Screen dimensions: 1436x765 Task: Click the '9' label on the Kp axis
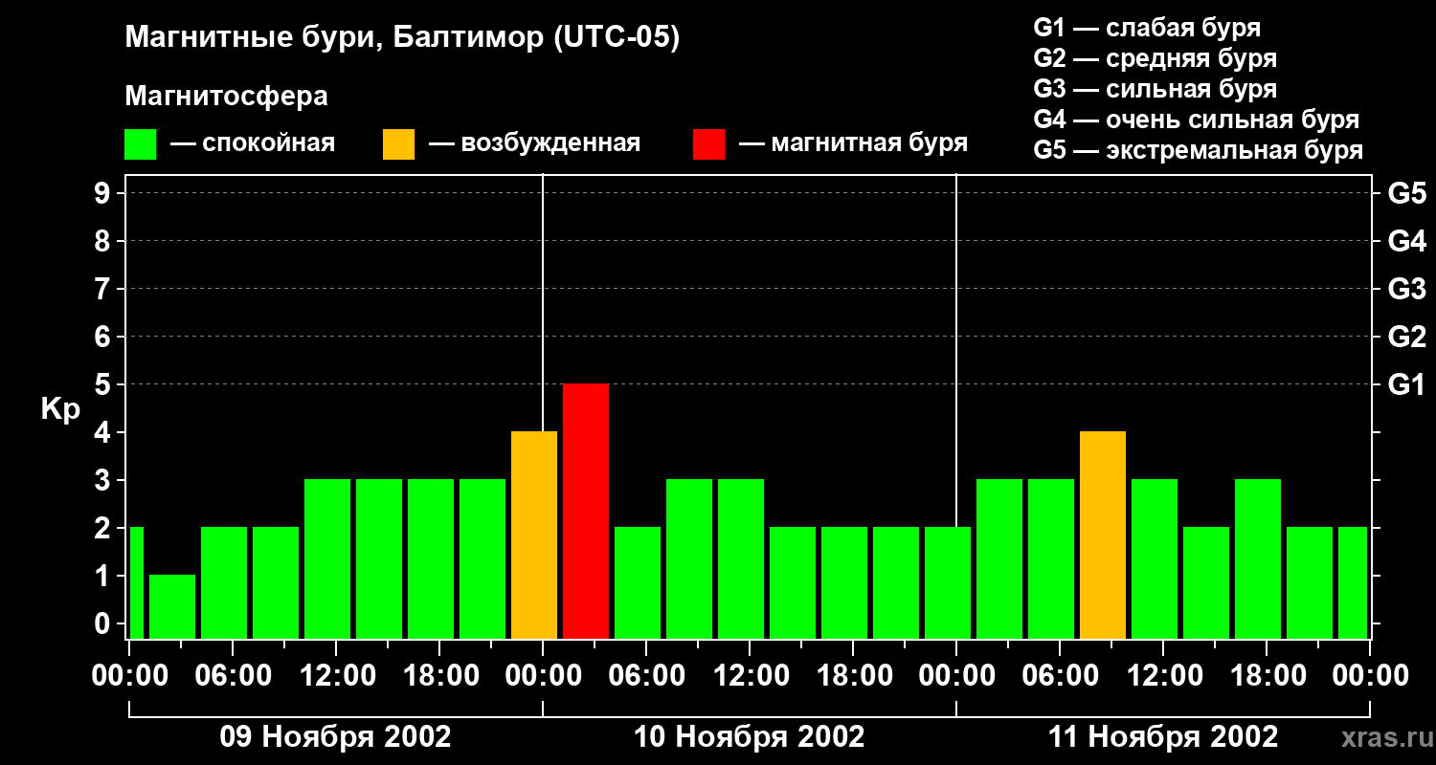pyautogui.click(x=104, y=193)
